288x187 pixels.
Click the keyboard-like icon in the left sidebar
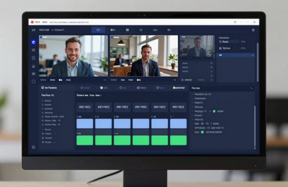coord(33,73)
